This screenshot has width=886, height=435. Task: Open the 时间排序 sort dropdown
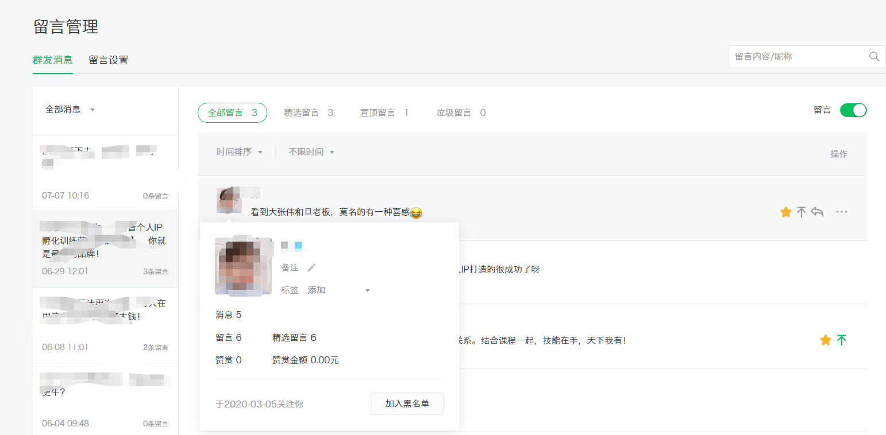(x=239, y=152)
